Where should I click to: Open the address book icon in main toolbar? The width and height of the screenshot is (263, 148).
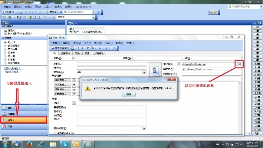(60, 12)
